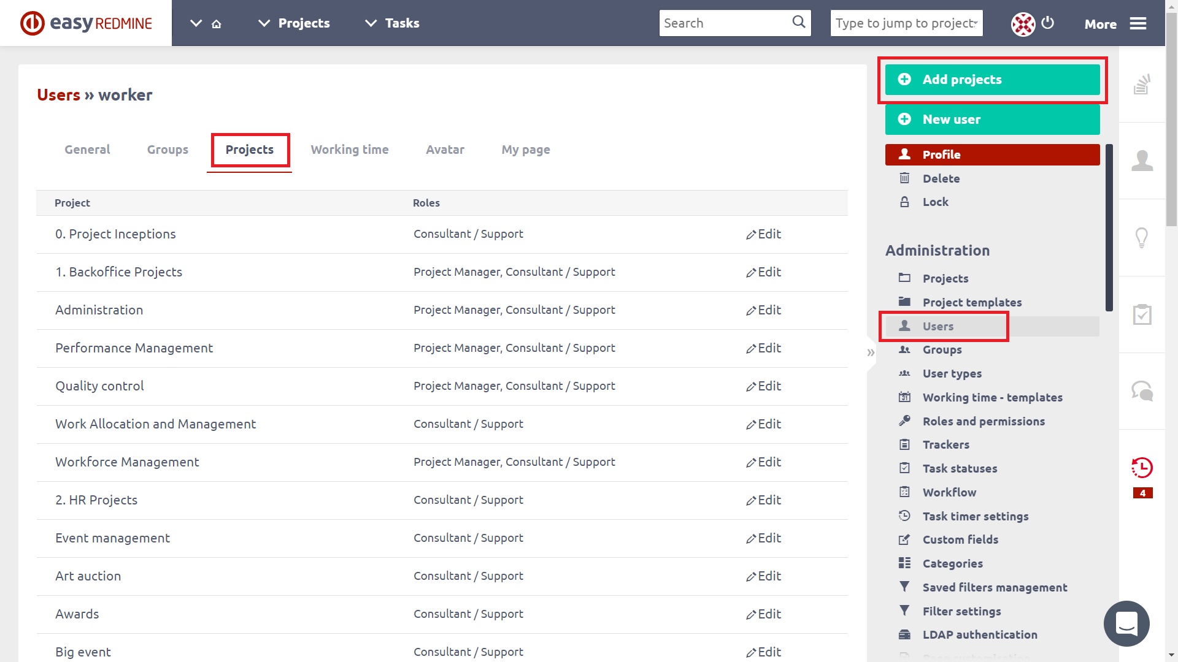Open the chat launcher bubble at bottom right
This screenshot has height=662, width=1178.
click(x=1126, y=623)
